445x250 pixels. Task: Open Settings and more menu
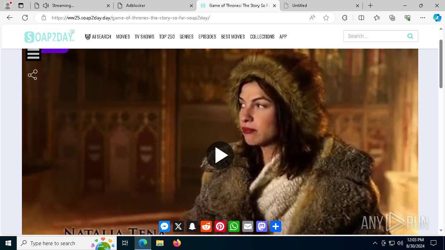coord(423,18)
